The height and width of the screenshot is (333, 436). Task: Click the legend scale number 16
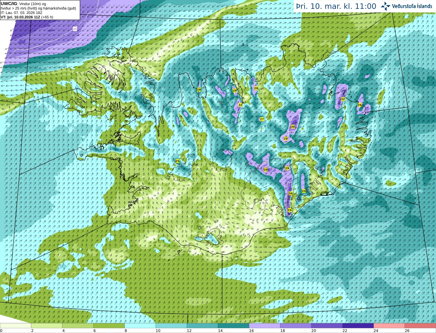pyautogui.click(x=251, y=331)
